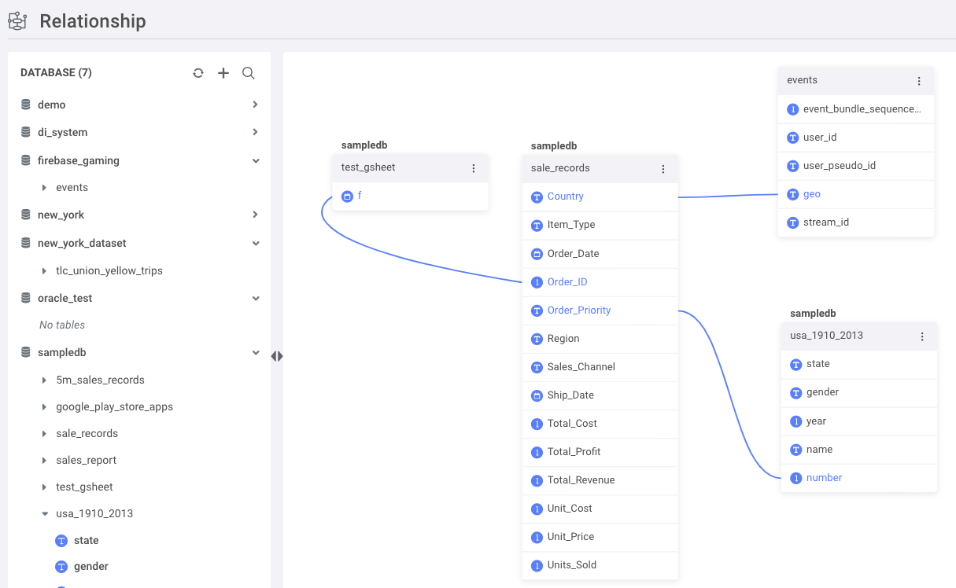Click the Order_ID field in sale_records

567,282
